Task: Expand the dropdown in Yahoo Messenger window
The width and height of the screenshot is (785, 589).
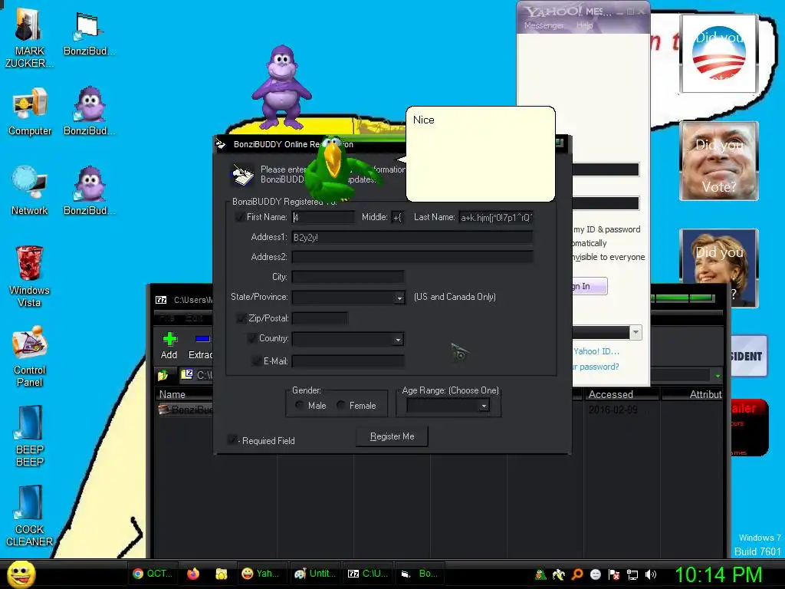Action: (x=636, y=332)
